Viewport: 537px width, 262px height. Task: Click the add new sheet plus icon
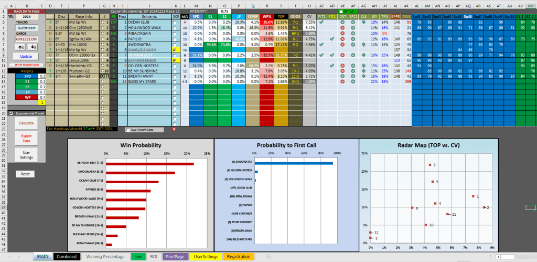[268, 257]
